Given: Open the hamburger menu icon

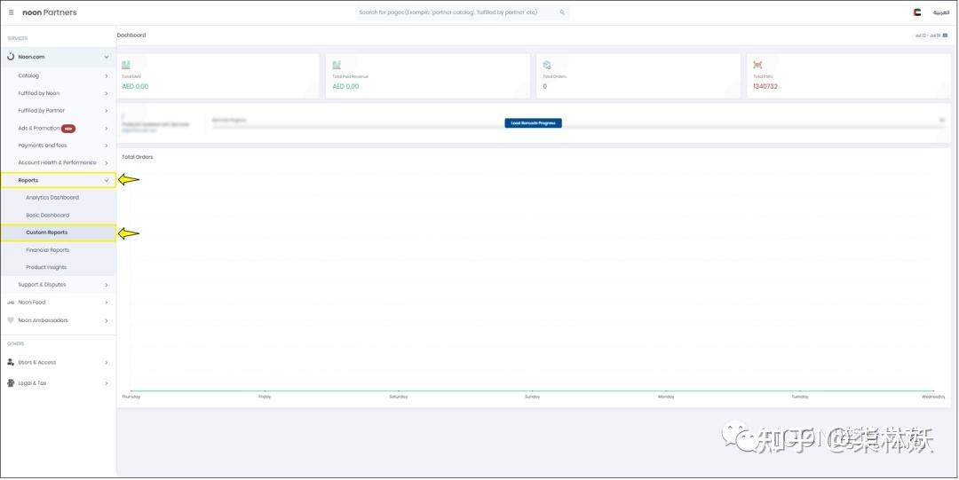Looking at the screenshot, I should (11, 12).
